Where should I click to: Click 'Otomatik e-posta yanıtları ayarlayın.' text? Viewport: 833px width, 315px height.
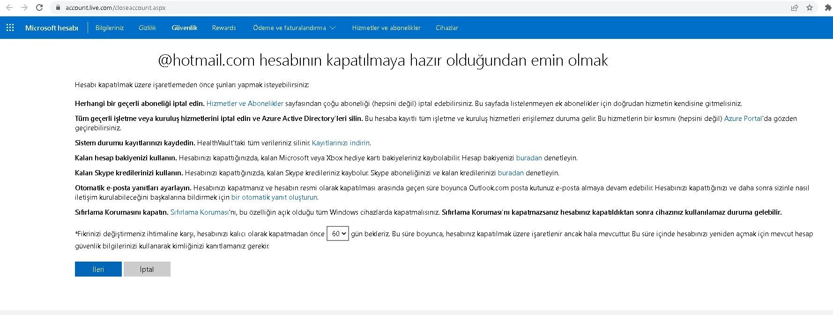click(x=133, y=188)
